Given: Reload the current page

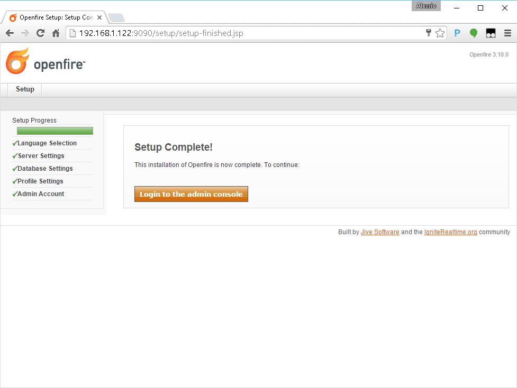Looking at the screenshot, I should tap(40, 33).
